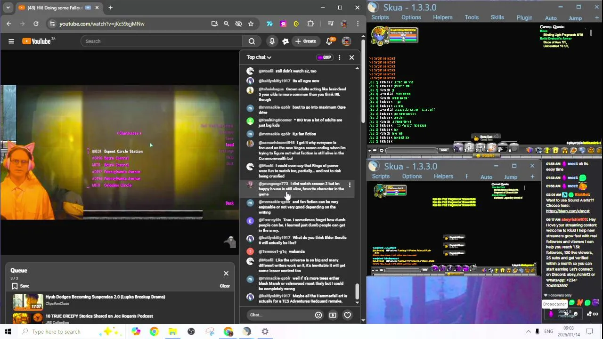Click the Create button on YouTube
Image resolution: width=603 pixels, height=339 pixels.
click(x=305, y=41)
